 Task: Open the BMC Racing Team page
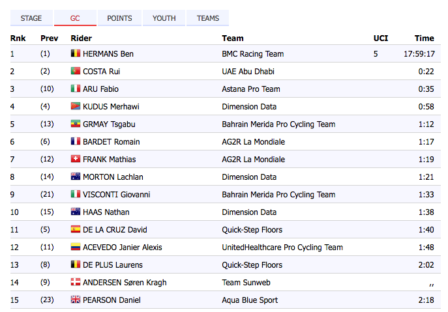[252, 54]
